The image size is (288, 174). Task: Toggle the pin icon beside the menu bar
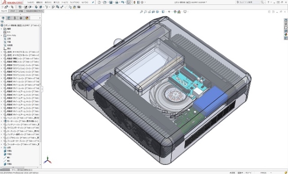(x=93, y=2)
